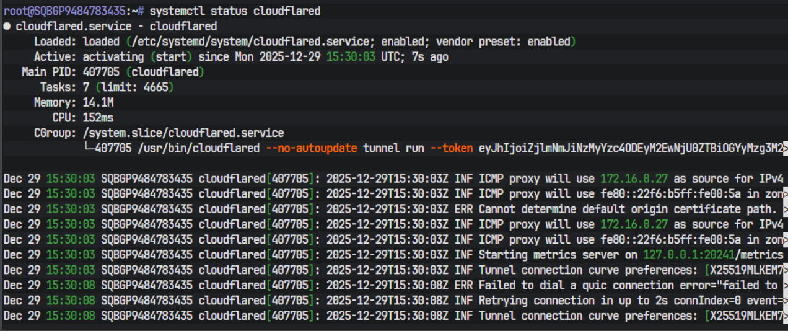
Task: Select the 'activating (start)' state text
Action: [x=138, y=57]
